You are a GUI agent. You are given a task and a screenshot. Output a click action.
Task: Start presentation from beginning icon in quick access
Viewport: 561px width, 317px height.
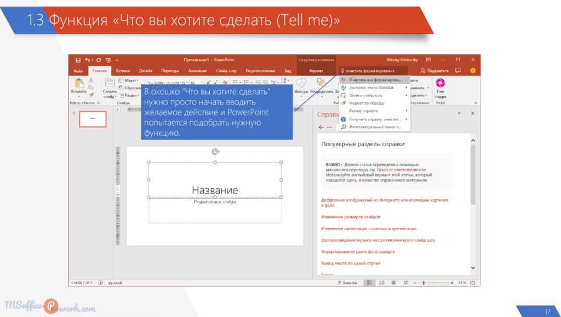(108, 60)
